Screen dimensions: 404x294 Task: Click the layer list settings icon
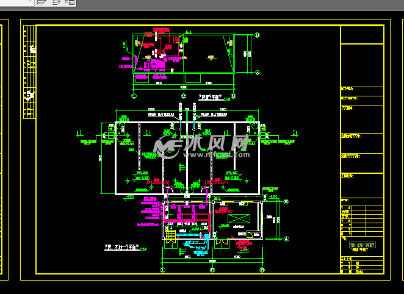70,2
